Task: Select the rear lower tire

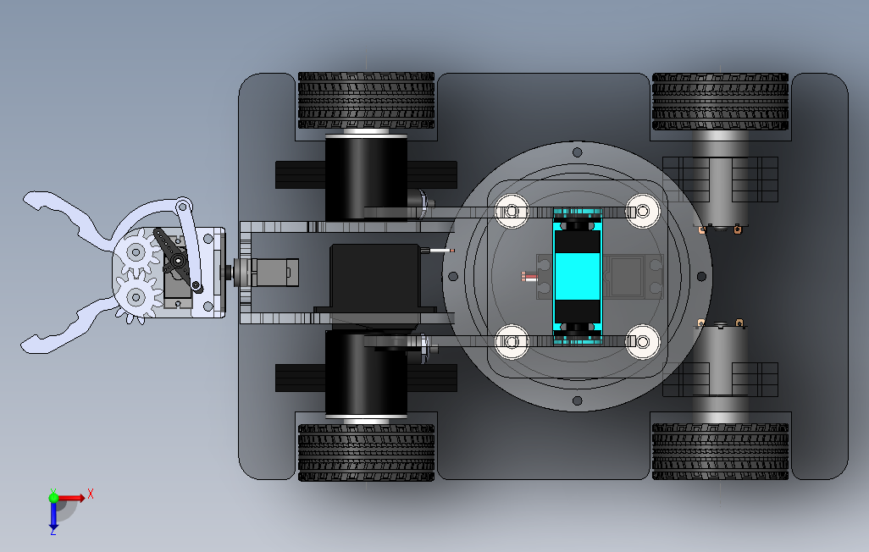Action: coord(720,451)
